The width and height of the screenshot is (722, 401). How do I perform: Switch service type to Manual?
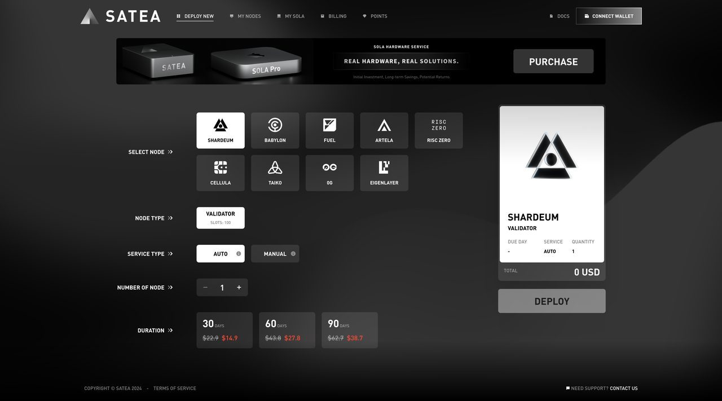click(275, 254)
